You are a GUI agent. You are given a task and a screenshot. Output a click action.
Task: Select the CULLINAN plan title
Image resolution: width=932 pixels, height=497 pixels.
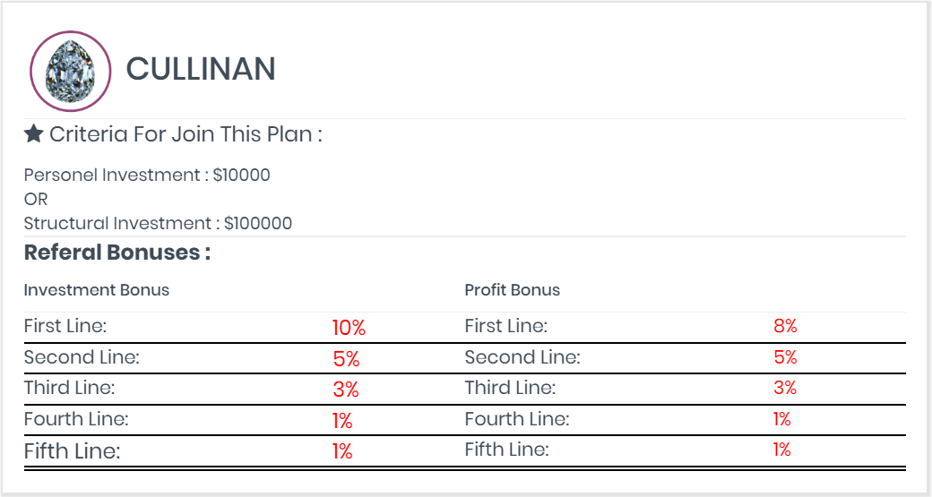click(x=201, y=69)
